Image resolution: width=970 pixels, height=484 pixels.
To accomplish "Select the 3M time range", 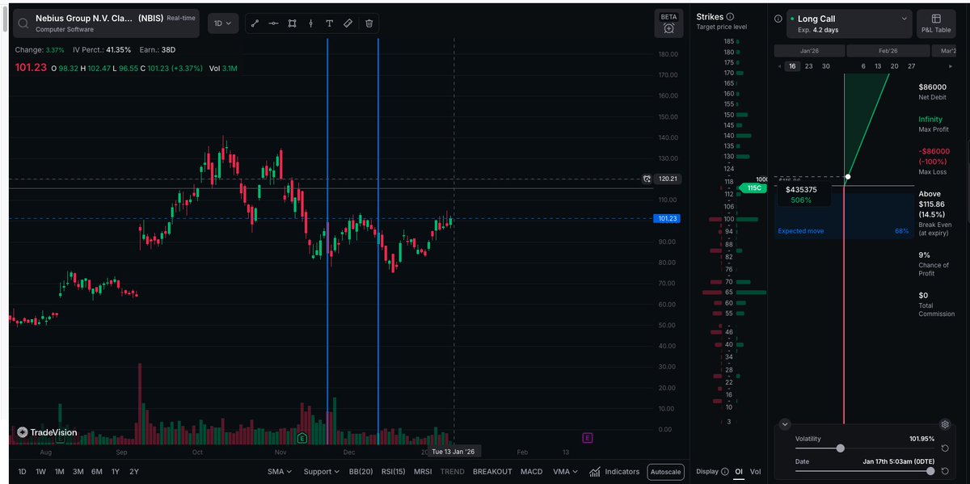I will click(78, 471).
